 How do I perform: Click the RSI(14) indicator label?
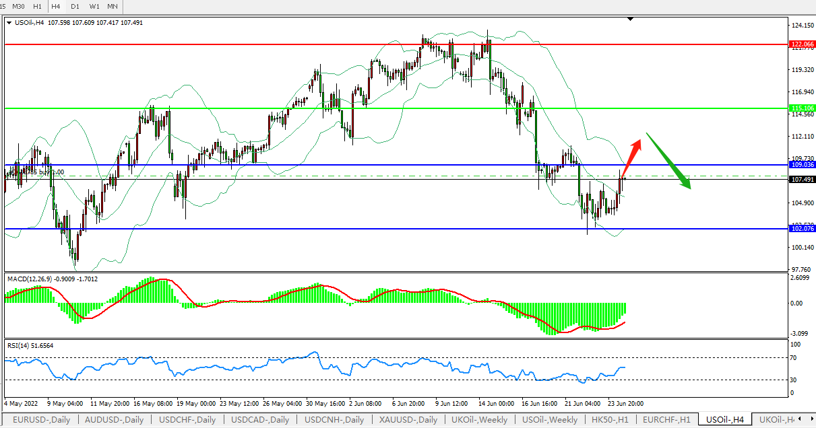30,345
